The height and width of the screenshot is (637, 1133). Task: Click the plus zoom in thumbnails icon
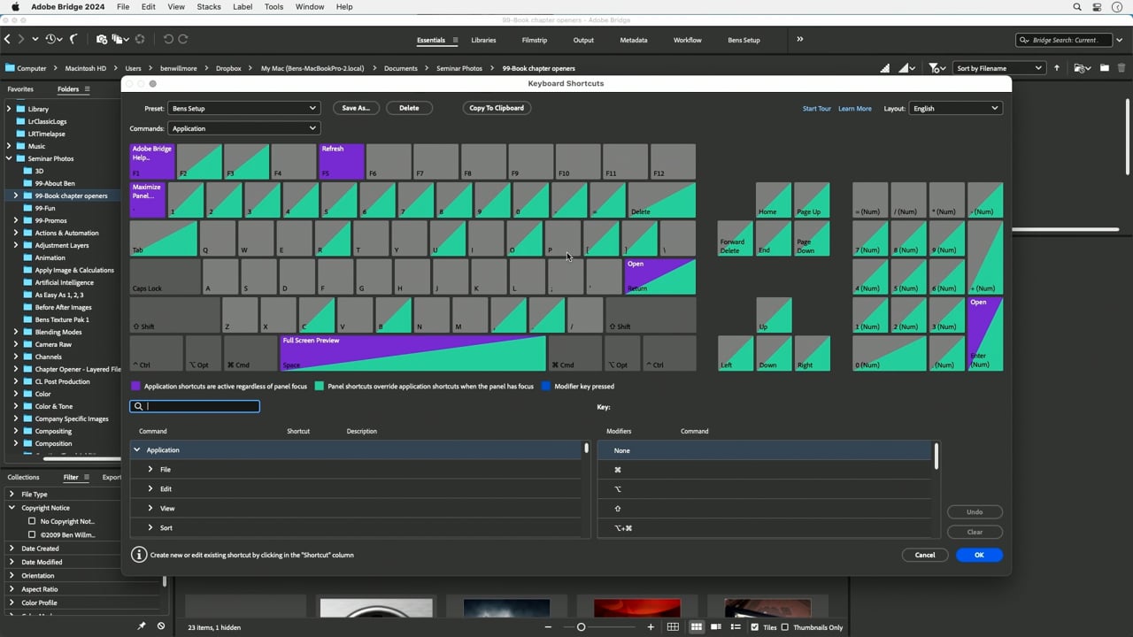[x=651, y=627]
